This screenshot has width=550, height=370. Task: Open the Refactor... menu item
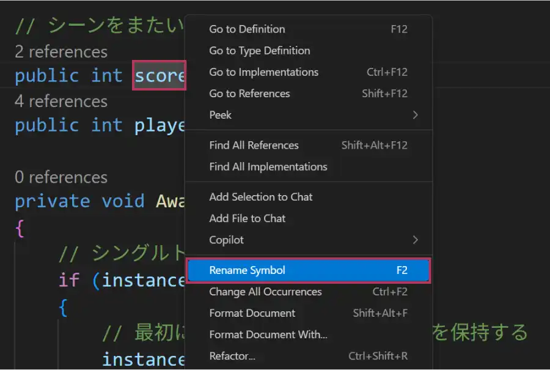click(x=232, y=356)
